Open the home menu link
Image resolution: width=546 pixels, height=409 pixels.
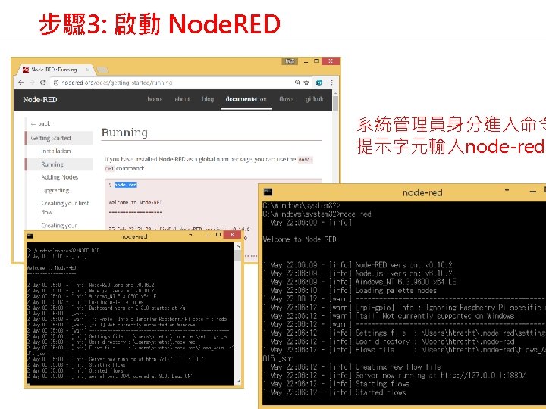pos(155,99)
